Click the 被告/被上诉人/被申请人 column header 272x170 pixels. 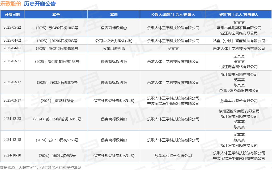click(x=239, y=15)
